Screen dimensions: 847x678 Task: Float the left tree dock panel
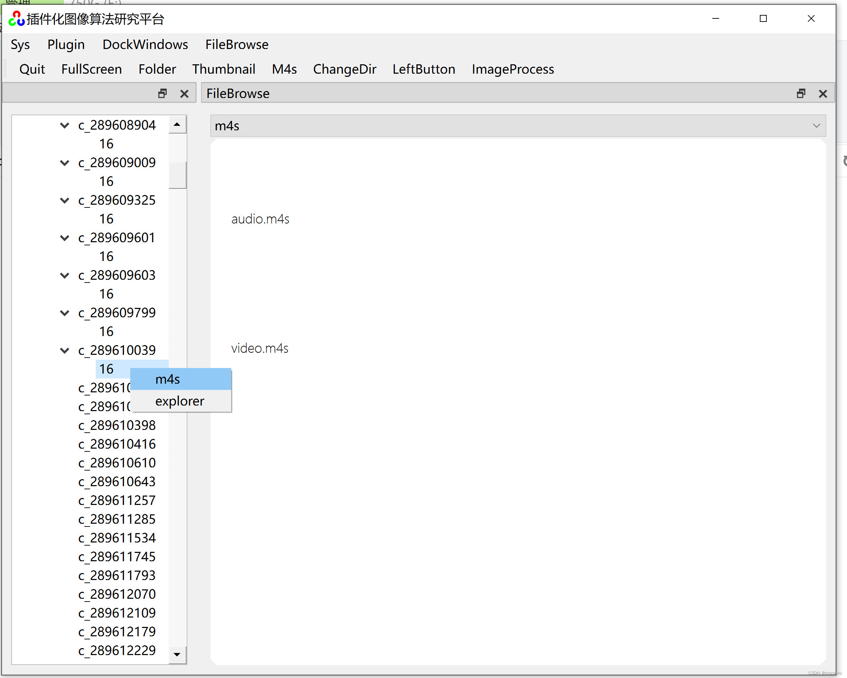pyautogui.click(x=162, y=93)
